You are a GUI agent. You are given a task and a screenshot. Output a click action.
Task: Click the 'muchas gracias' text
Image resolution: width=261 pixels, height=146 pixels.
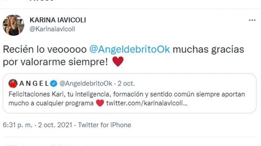pos(209,50)
